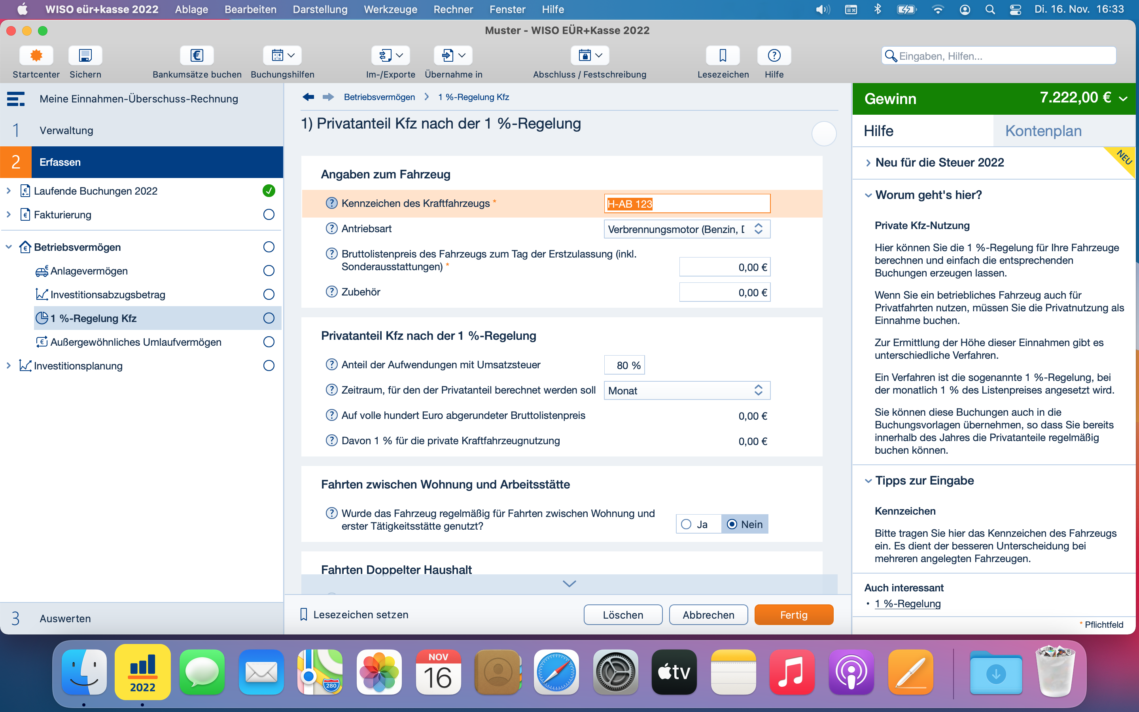Click the scroll-down chevron bar
Viewport: 1139px width, 712px height.
pyautogui.click(x=569, y=584)
